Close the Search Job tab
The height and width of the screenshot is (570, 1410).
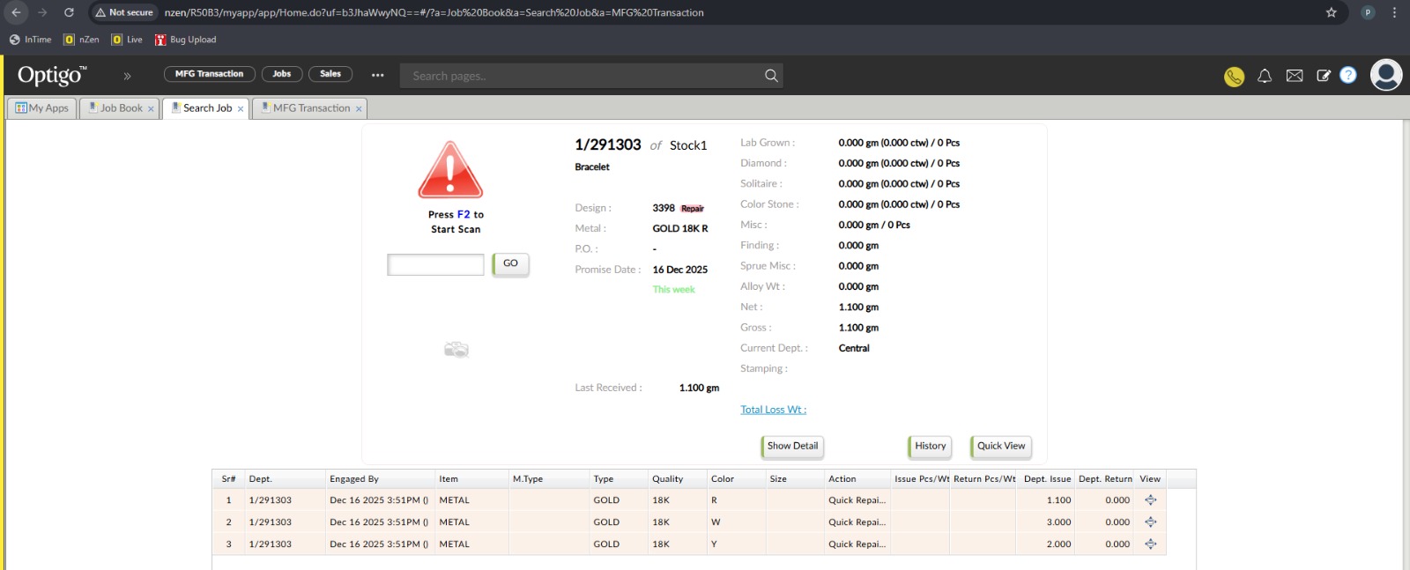point(241,109)
